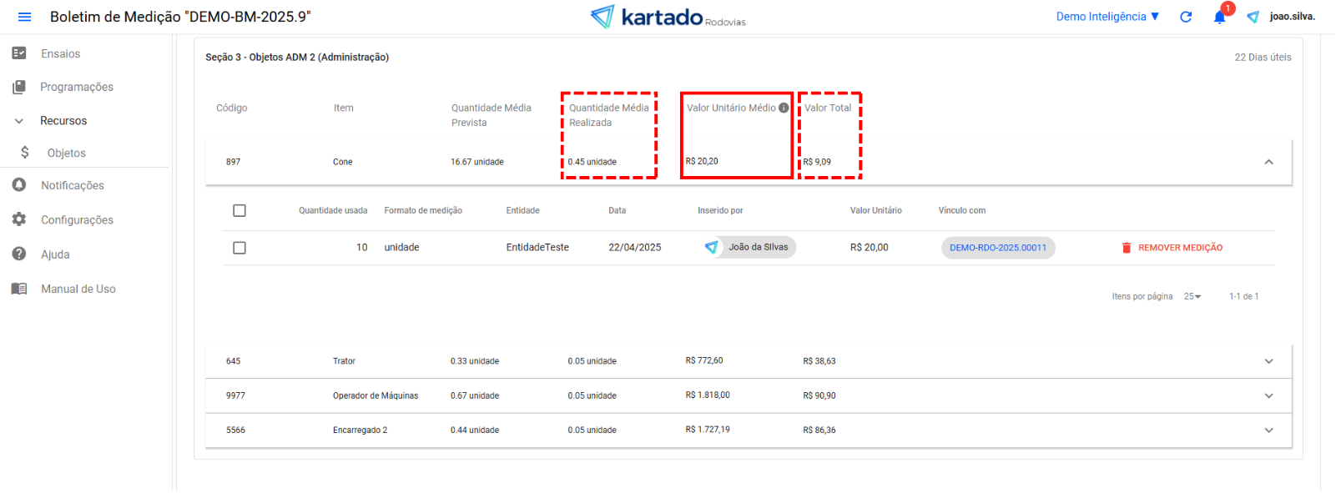This screenshot has width=1336, height=493.
Task: Open the DEMO-RDO-2025.00011 link chip
Action: click(998, 248)
